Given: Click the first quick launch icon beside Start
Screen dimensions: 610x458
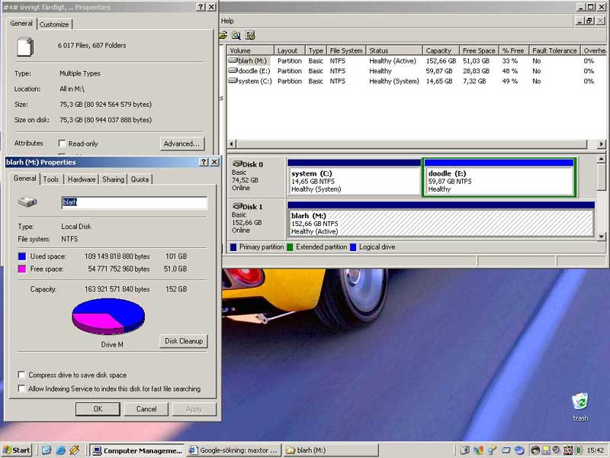Looking at the screenshot, I should click(x=47, y=450).
